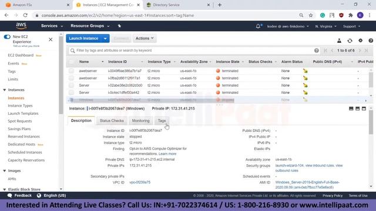Open the account user dropdown

(x=288, y=26)
